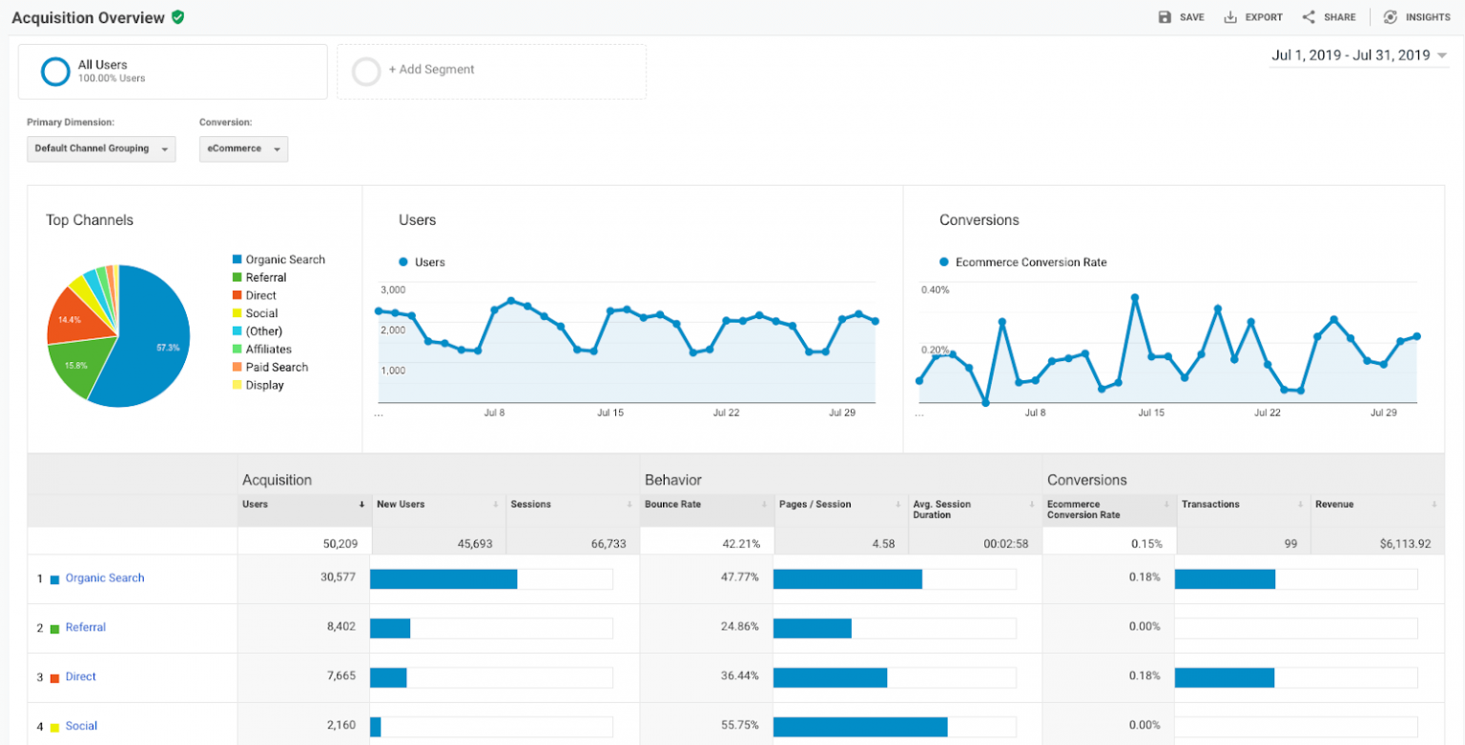This screenshot has height=745, width=1465.
Task: Click the Organic Search blue legend swatch
Action: pos(237,260)
